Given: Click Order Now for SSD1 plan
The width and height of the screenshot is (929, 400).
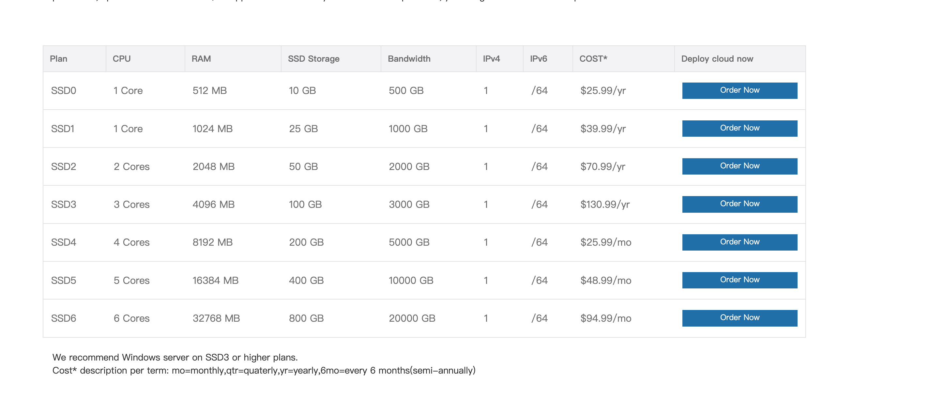Looking at the screenshot, I should coord(739,128).
